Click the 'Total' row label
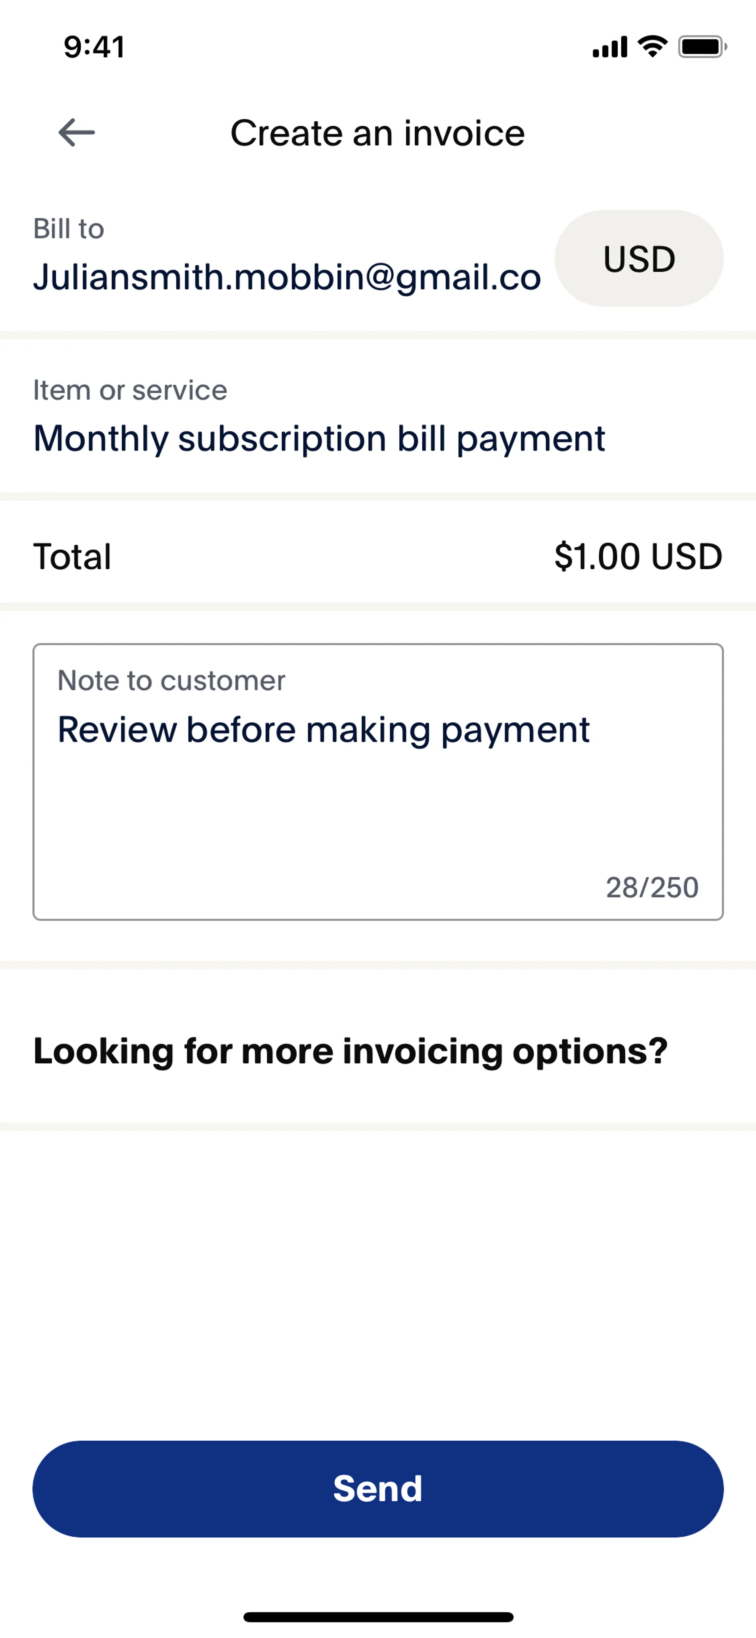This screenshot has height=1638, width=756. pos(72,556)
